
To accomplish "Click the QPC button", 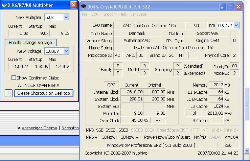I will (x=111, y=85).
